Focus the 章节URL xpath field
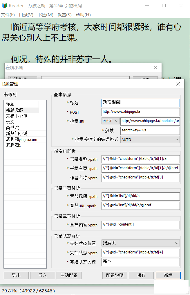 click(141, 206)
